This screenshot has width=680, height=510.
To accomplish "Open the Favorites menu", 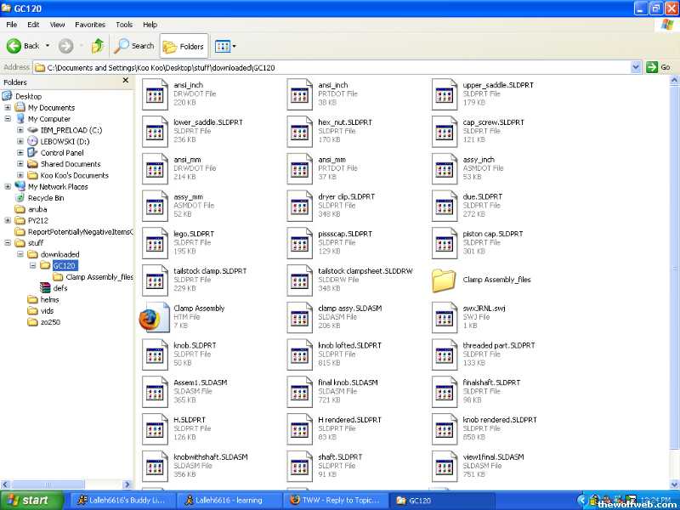I will 90,25.
